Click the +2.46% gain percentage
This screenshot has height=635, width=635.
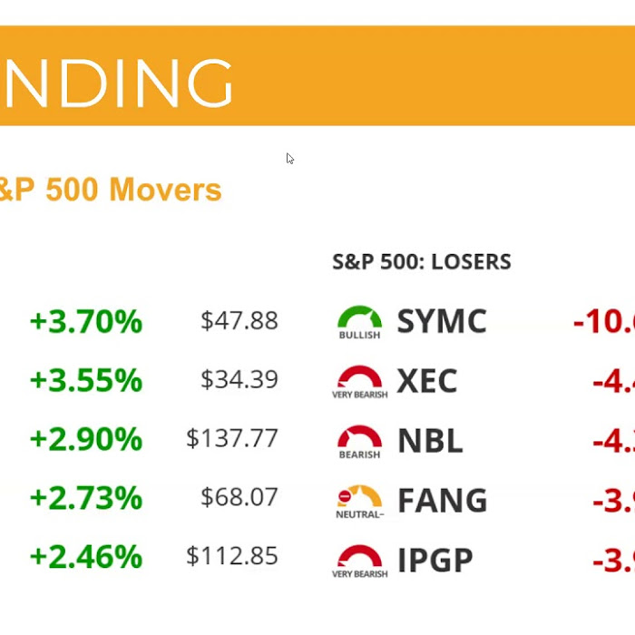86,556
